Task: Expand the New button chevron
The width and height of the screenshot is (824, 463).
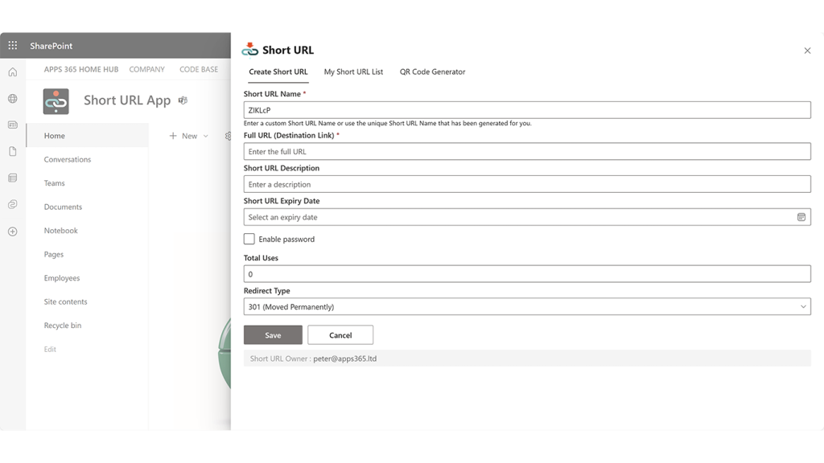Action: [205, 136]
